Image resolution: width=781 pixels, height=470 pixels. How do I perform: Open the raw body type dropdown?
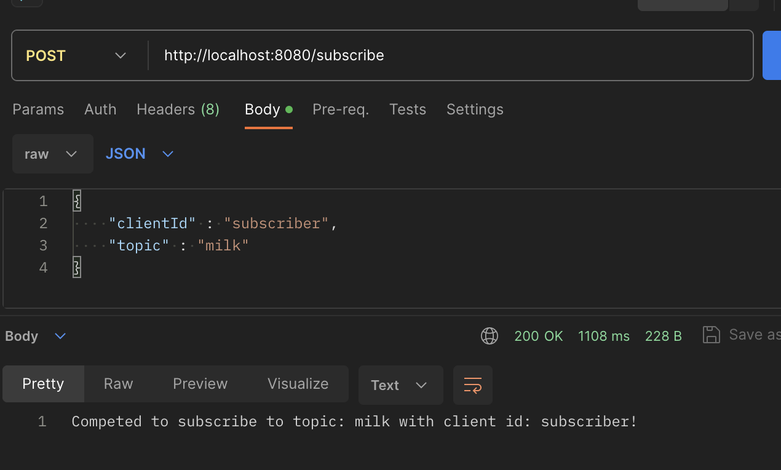(x=52, y=154)
